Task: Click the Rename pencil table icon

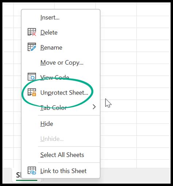Action: pyautogui.click(x=32, y=47)
